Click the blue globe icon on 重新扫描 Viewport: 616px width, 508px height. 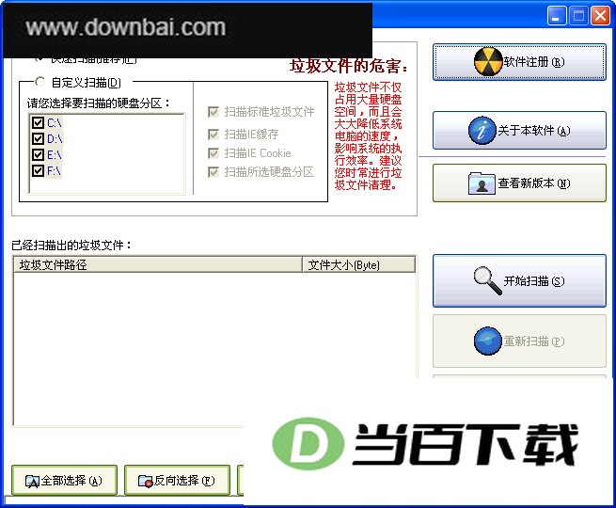(x=488, y=341)
